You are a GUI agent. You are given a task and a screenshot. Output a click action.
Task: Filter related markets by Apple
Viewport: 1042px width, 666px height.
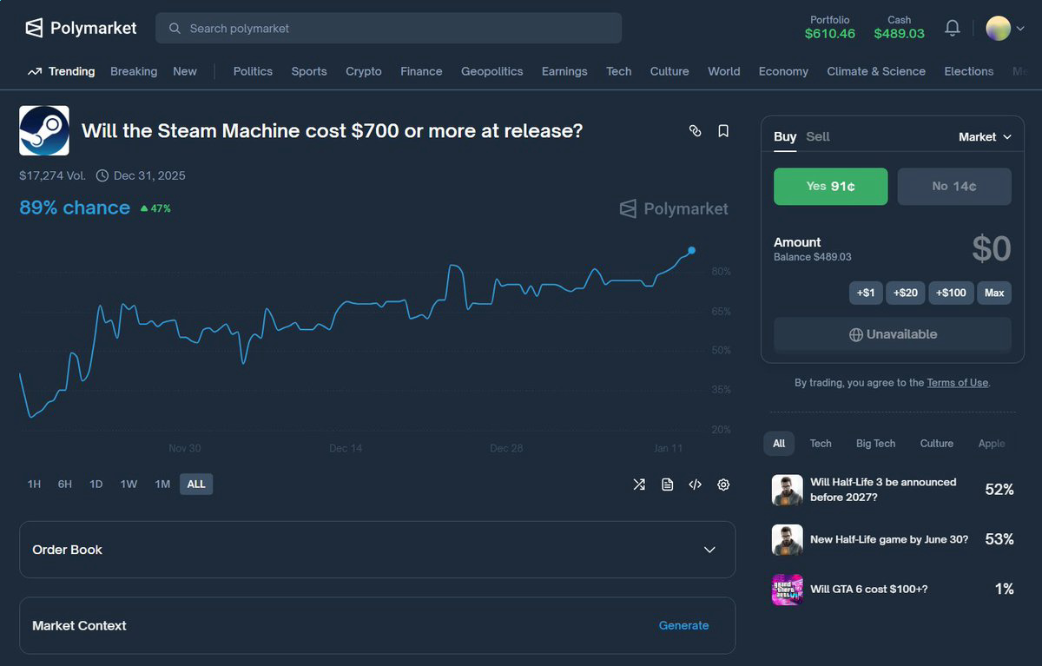click(x=992, y=444)
